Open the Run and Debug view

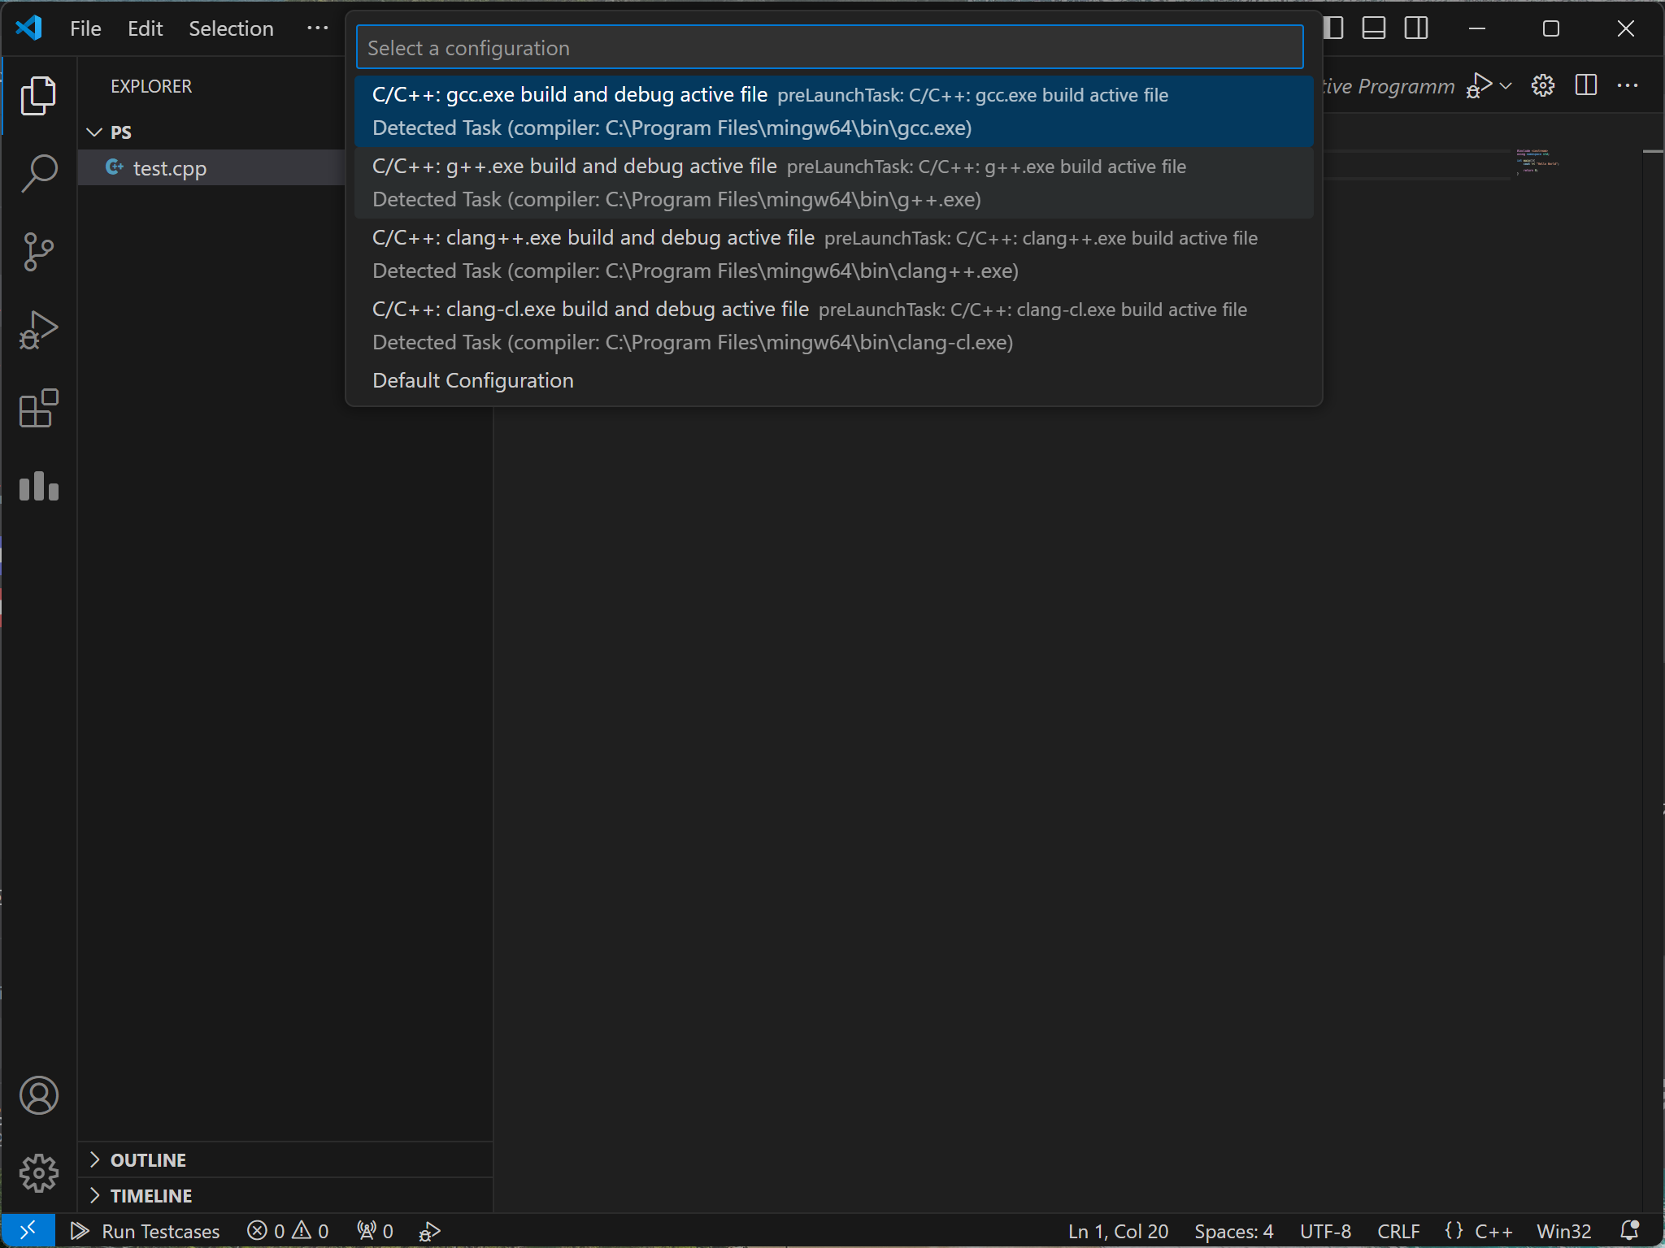(x=38, y=330)
